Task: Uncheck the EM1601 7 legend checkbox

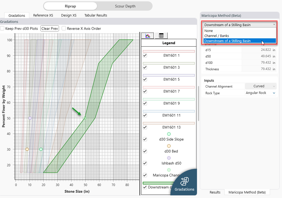Action: click(145, 91)
